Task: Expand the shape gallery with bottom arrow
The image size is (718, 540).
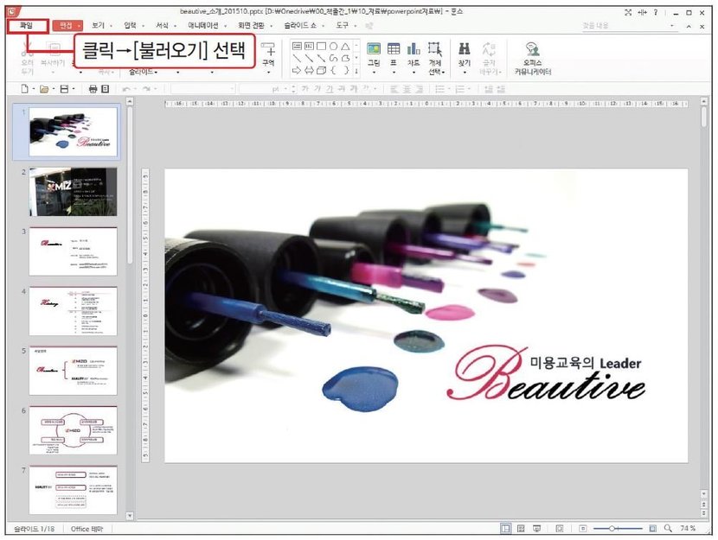Action: (x=356, y=70)
